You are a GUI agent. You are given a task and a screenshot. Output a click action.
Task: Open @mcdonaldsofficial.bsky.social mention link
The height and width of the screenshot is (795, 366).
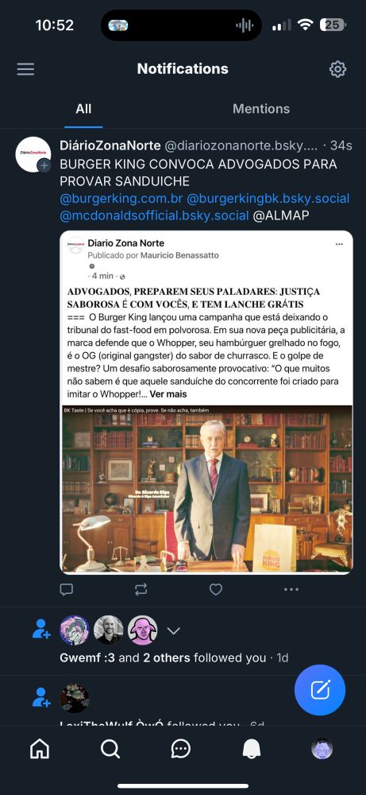click(x=154, y=215)
